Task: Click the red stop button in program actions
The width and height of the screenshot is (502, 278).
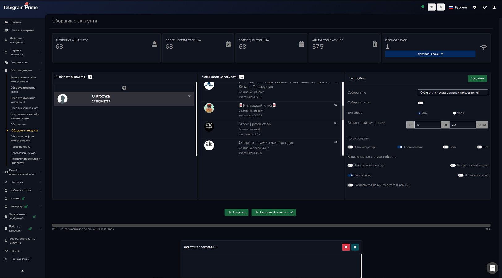Action: pyautogui.click(x=346, y=247)
